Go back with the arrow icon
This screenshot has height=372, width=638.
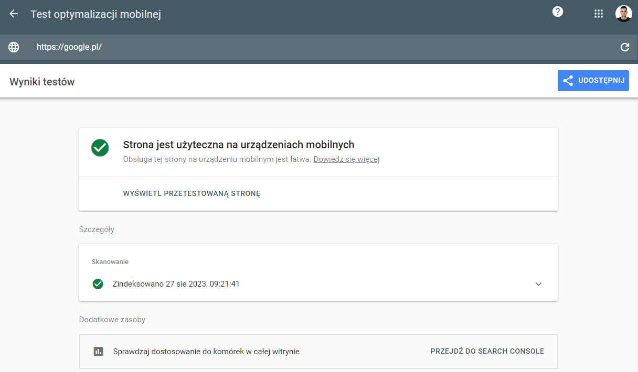(x=14, y=14)
